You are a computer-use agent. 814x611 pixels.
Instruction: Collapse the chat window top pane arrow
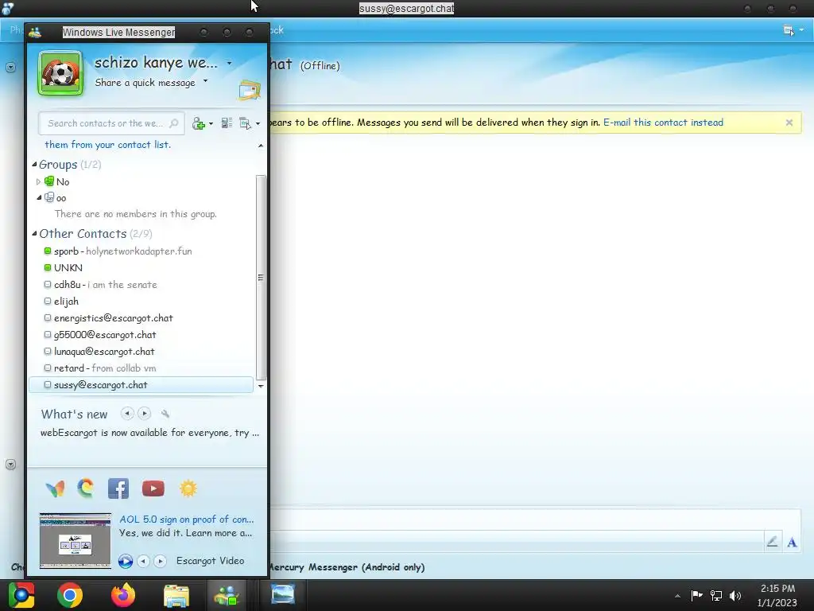coord(10,67)
